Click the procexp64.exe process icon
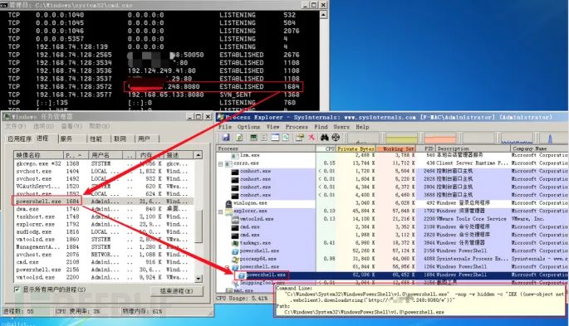This screenshot has width=569, height=326. click(x=235, y=260)
